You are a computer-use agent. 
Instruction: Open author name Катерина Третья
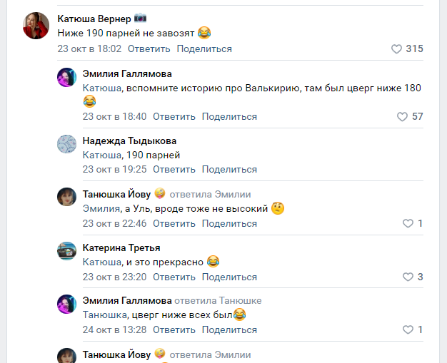point(121,247)
